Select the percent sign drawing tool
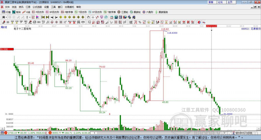This screenshot has width=261, height=140. 140,22
